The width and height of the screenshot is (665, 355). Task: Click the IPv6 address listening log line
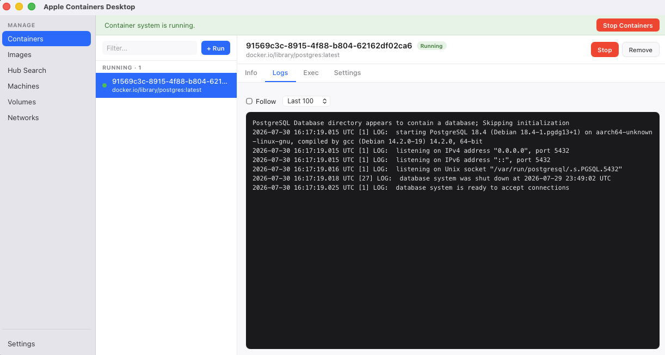401,160
